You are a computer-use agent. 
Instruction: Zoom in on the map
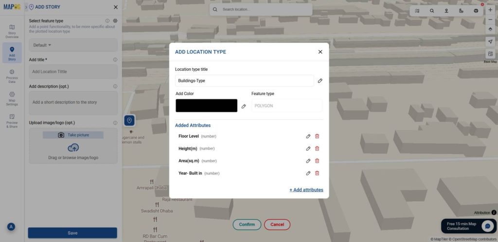(490, 10)
